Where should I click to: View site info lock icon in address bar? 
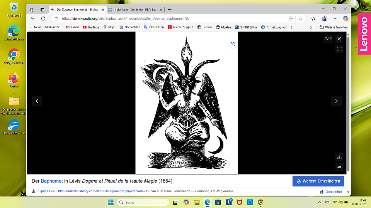pos(56,18)
